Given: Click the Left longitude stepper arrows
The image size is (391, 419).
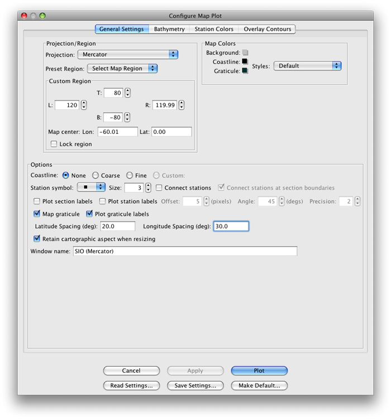Looking at the screenshot, I should 84,105.
